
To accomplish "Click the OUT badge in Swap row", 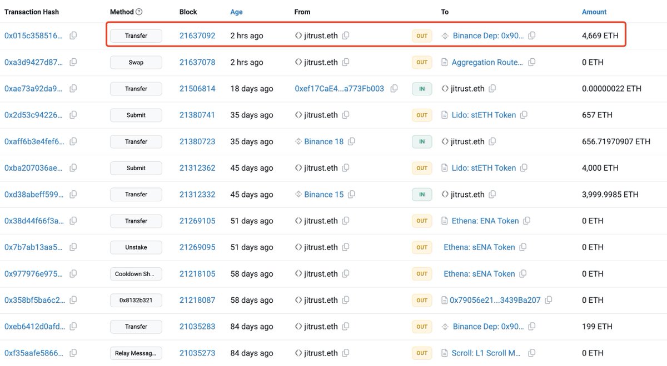I will (422, 62).
